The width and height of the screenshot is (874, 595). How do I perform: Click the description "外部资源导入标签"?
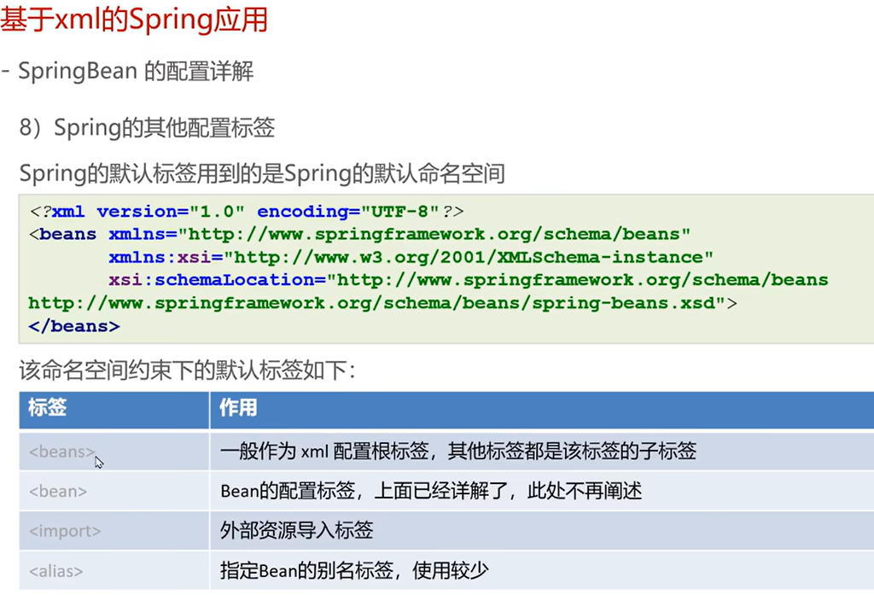click(297, 531)
